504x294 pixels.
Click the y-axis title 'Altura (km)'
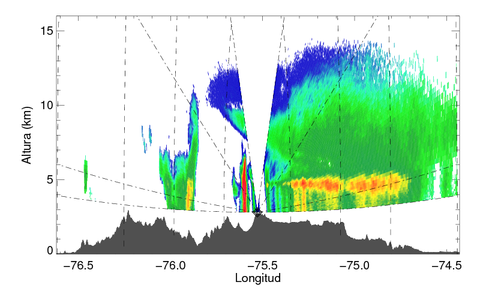click(x=27, y=135)
